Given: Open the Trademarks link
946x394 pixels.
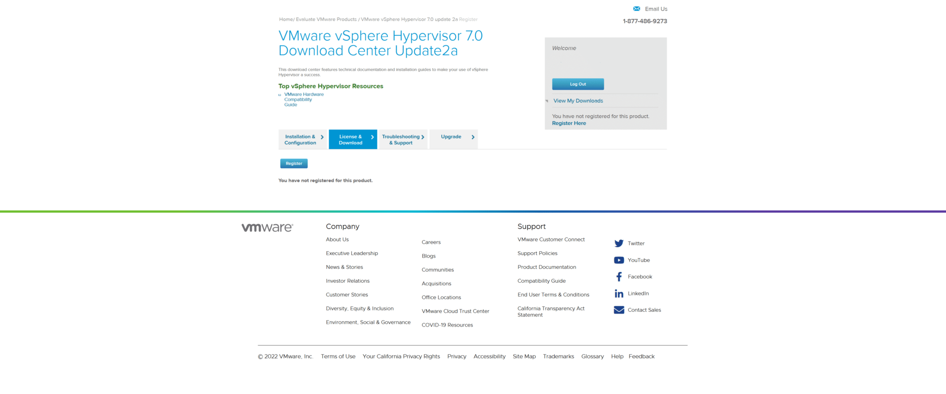Looking at the screenshot, I should coord(558,357).
